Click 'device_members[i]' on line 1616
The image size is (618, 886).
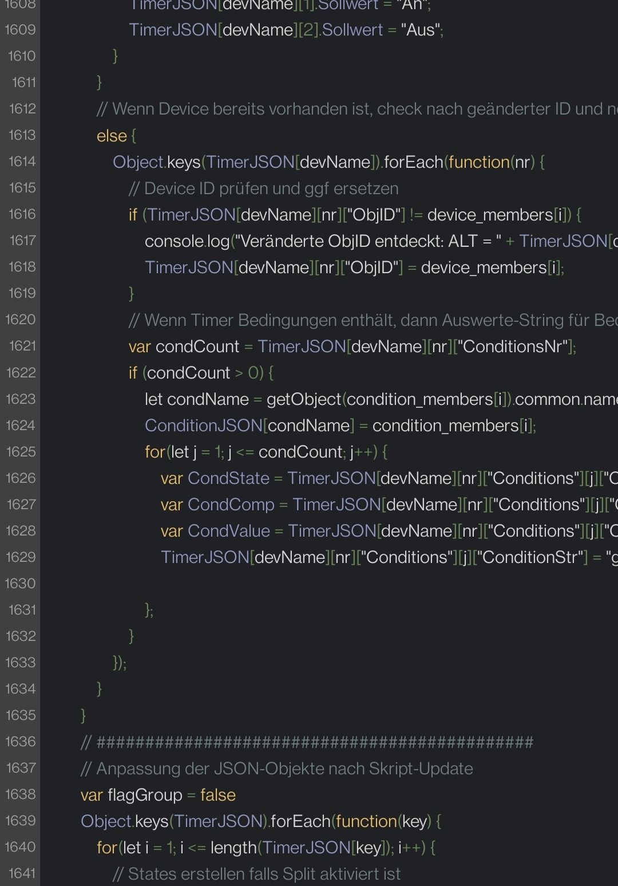[x=499, y=215]
